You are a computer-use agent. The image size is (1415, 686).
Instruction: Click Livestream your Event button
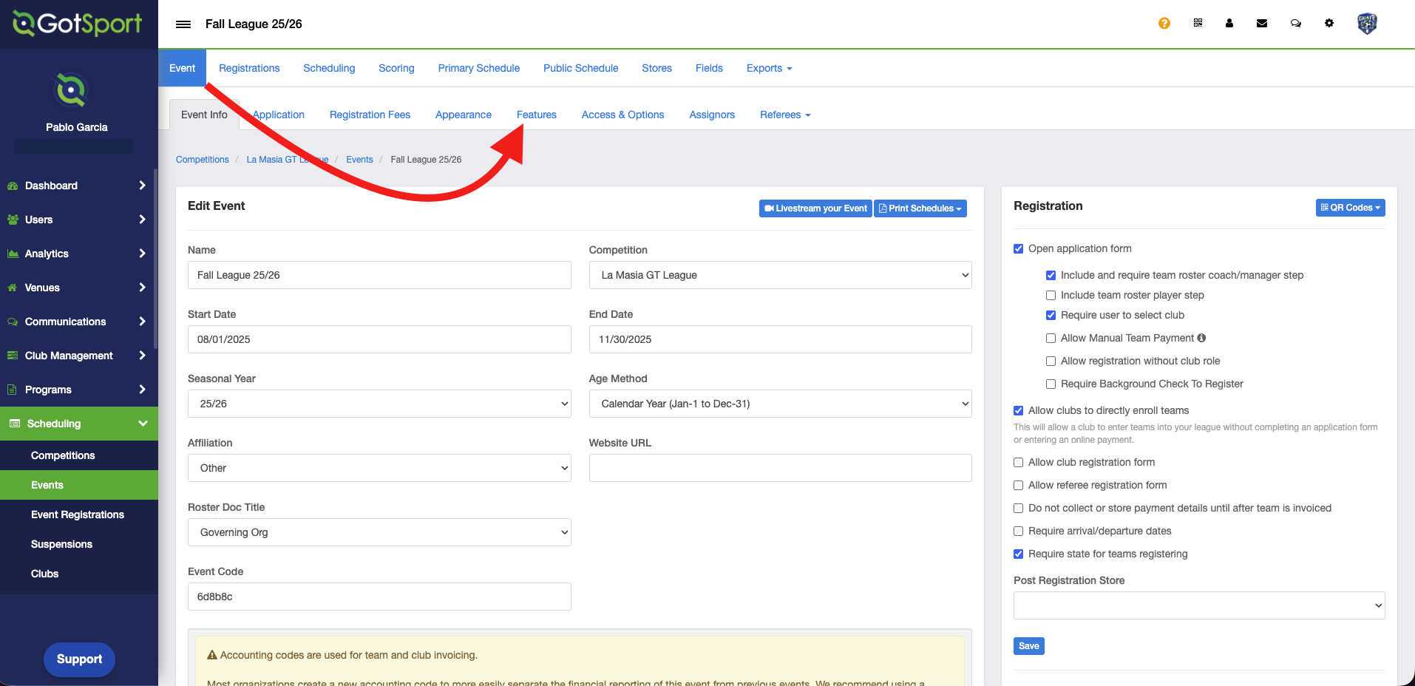point(815,208)
